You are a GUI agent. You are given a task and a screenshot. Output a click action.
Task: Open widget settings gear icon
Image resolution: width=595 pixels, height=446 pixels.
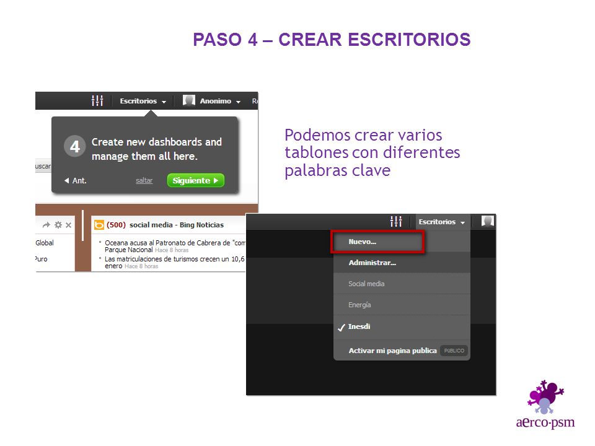58,225
